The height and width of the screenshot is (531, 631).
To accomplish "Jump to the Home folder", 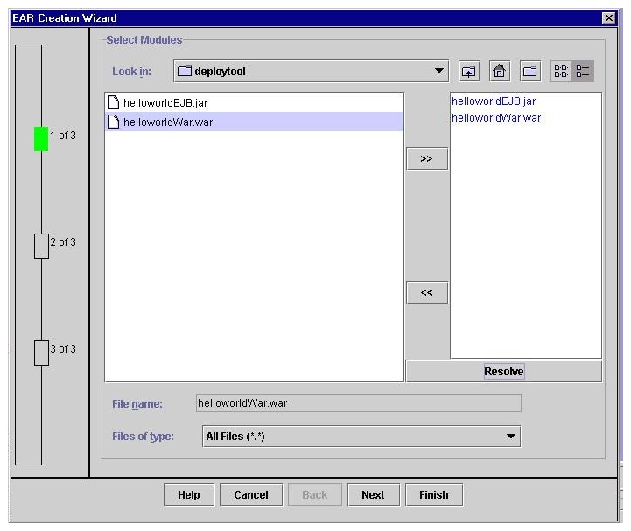I will pyautogui.click(x=500, y=72).
